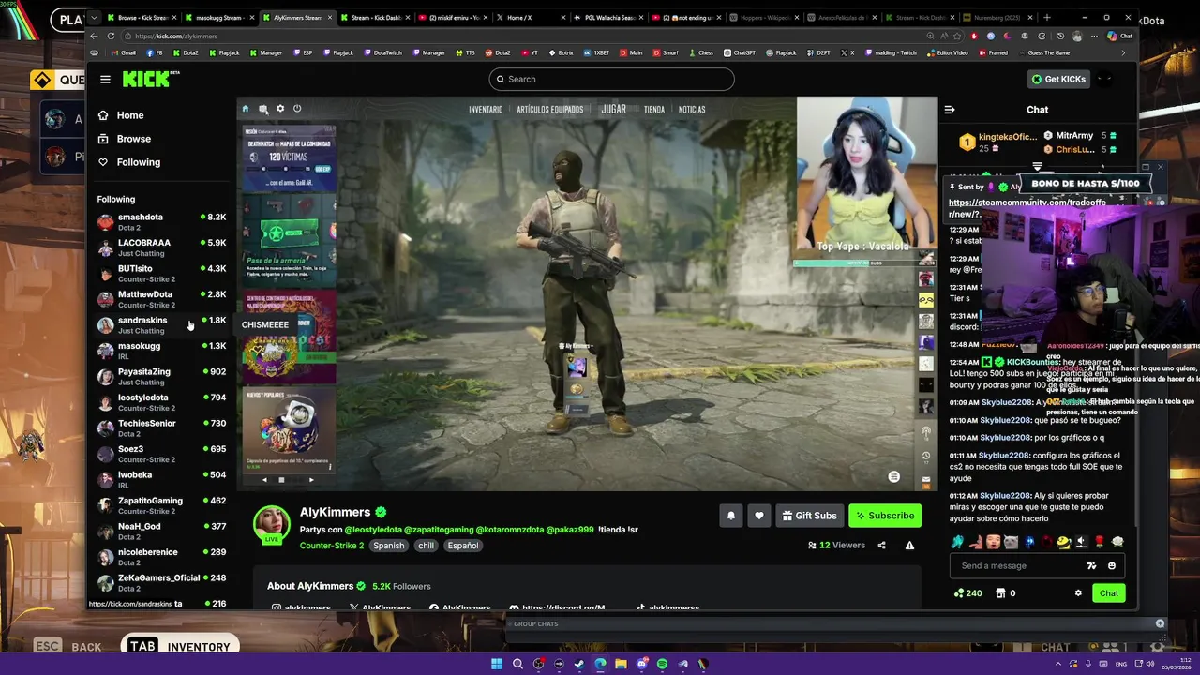The width and height of the screenshot is (1200, 675).
Task: Open Spotify from the taskbar
Action: click(x=662, y=664)
